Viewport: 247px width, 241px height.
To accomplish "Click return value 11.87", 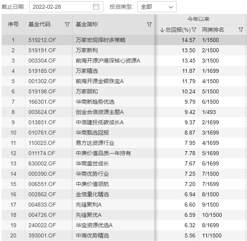I will pos(189,71).
